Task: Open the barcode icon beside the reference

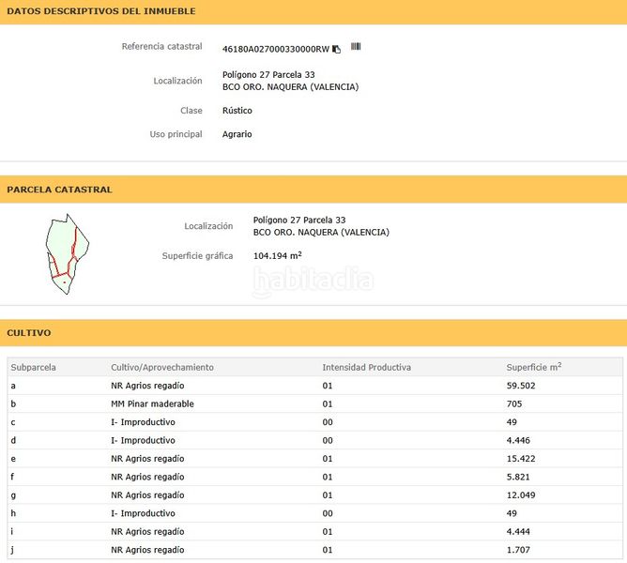Action: pos(356,46)
